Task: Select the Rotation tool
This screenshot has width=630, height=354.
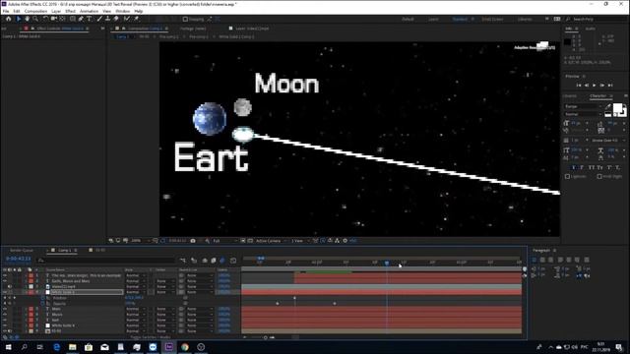Action: 45,19
